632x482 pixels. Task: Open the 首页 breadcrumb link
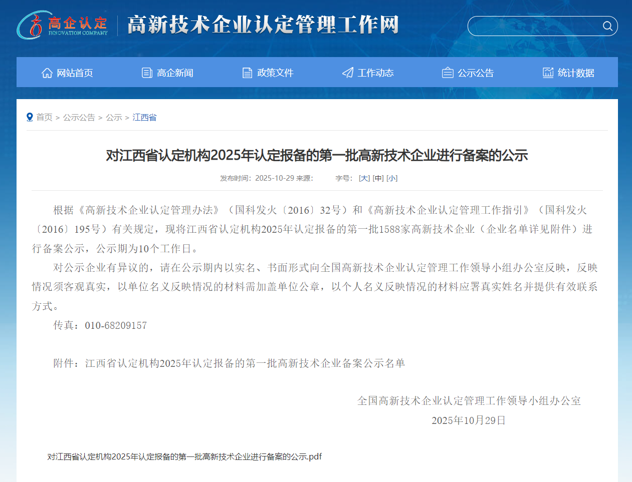[x=45, y=117]
